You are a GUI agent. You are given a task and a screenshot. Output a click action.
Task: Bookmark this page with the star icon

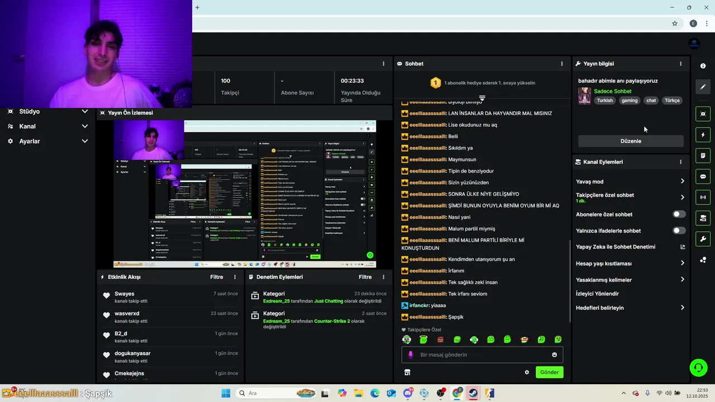point(675,23)
